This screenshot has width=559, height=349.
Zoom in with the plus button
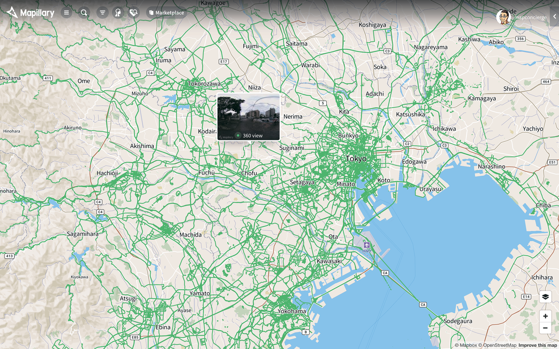pyautogui.click(x=545, y=316)
